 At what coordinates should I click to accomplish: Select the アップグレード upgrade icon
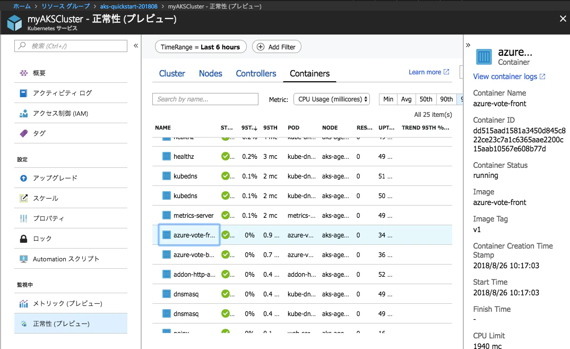24,178
